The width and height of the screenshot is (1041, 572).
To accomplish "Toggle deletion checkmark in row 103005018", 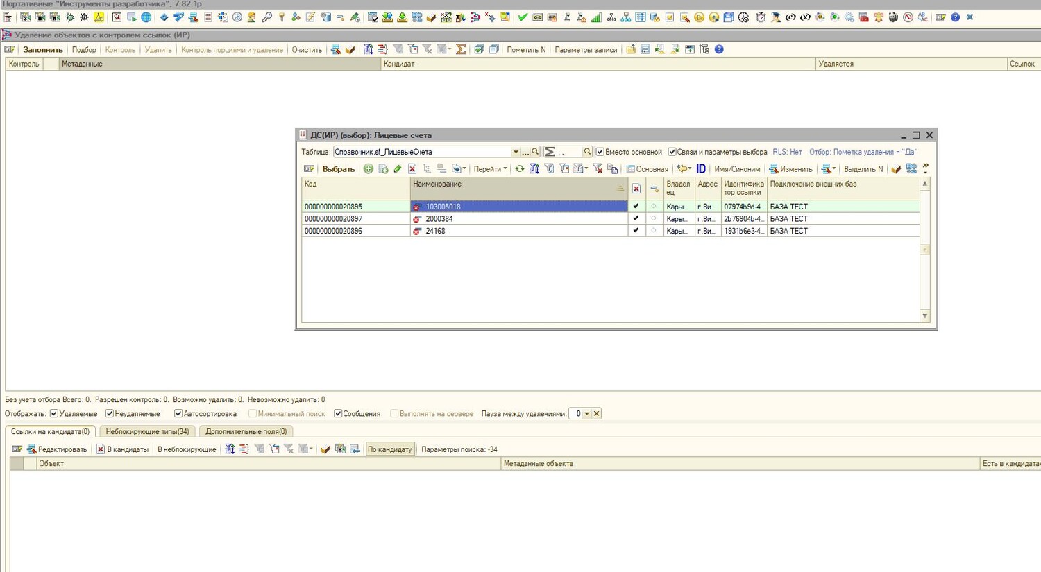I will [x=636, y=207].
